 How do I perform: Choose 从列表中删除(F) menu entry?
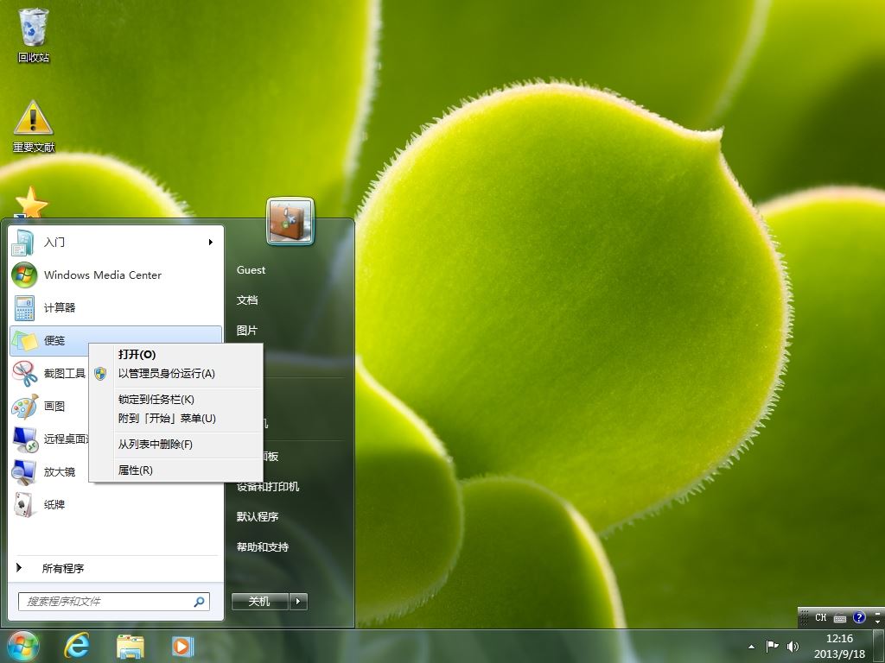coord(176,445)
